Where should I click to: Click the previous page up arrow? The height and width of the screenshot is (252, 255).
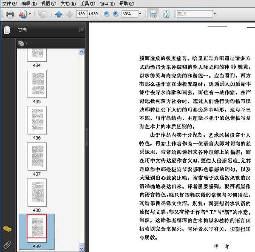coord(59,14)
